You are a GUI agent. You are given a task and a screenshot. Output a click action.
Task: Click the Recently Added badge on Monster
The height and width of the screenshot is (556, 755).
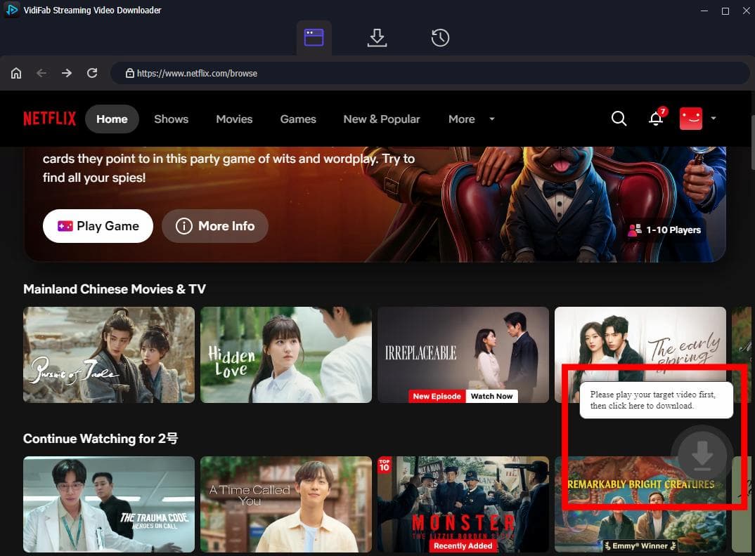(463, 546)
